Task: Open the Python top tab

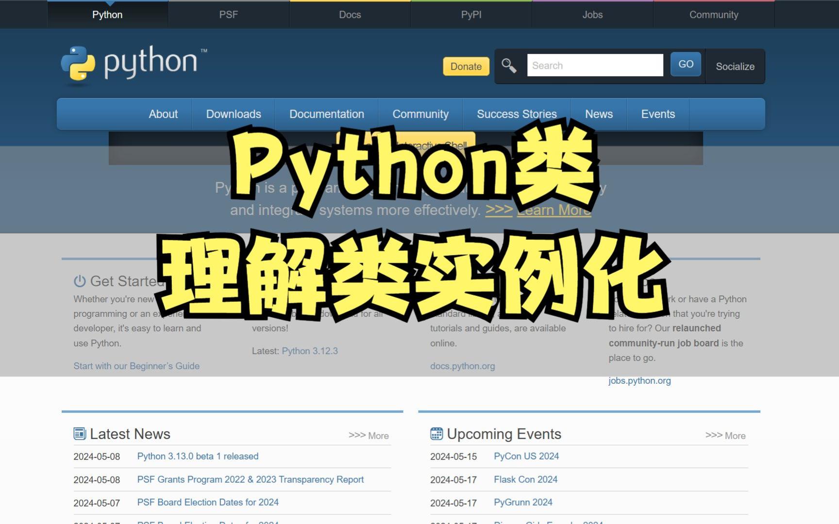Action: coord(107,15)
